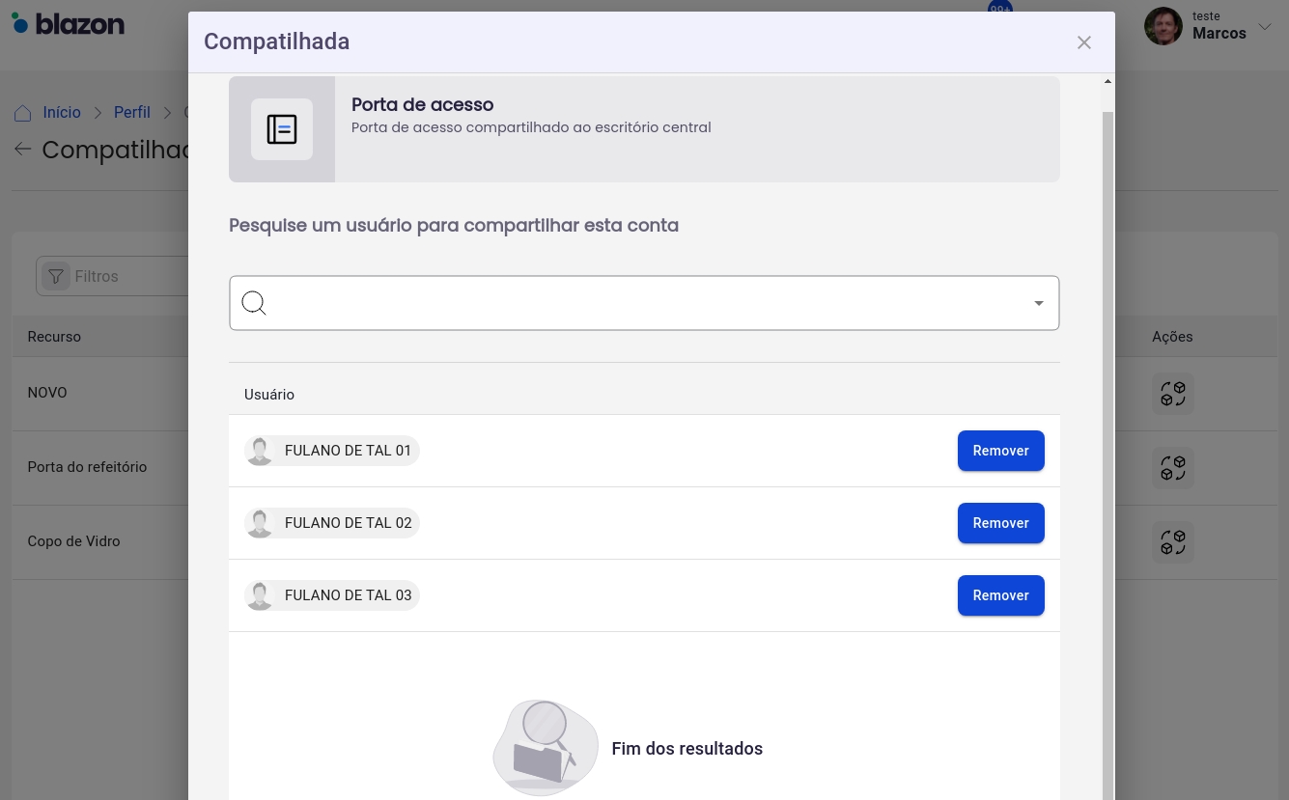The image size is (1289, 800).
Task: Click the magnifier icon in search field
Action: coord(254,303)
